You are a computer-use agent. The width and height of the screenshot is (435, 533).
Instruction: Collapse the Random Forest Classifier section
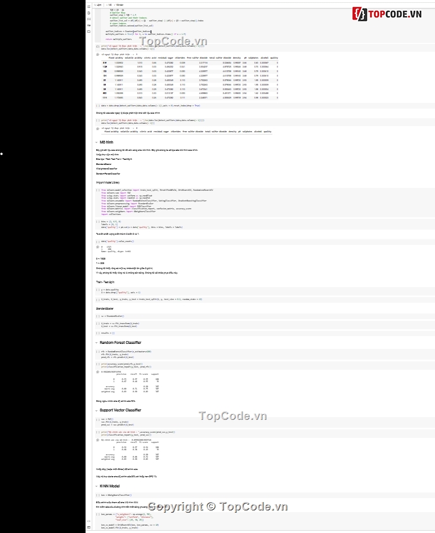click(97, 343)
